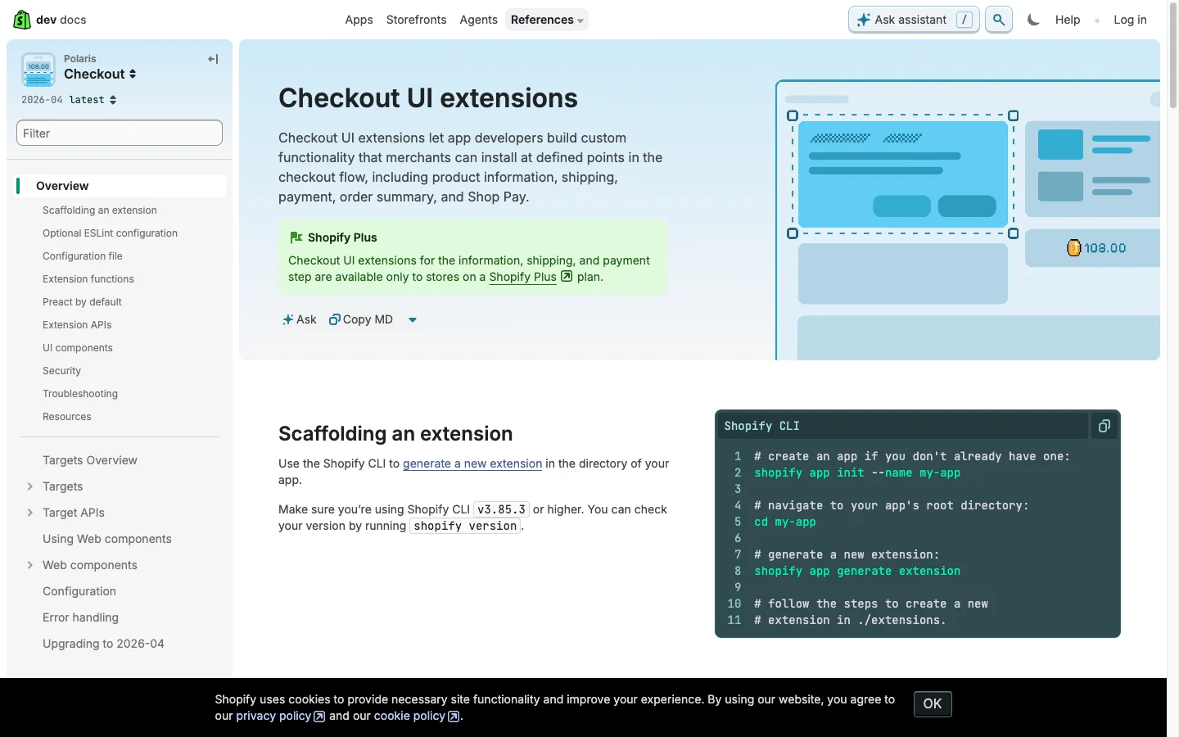Viewport: 1179px width, 737px height.
Task: Open Configuration page in sidebar
Action: tap(79, 591)
